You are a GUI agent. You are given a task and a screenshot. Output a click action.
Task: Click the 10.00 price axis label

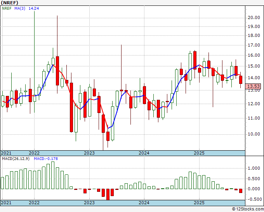(254, 134)
